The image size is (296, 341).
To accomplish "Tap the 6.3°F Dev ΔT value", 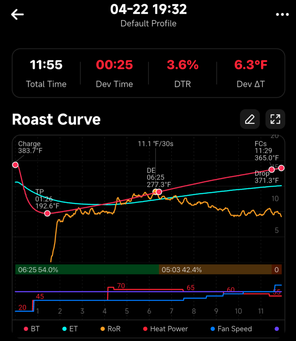I will (251, 65).
